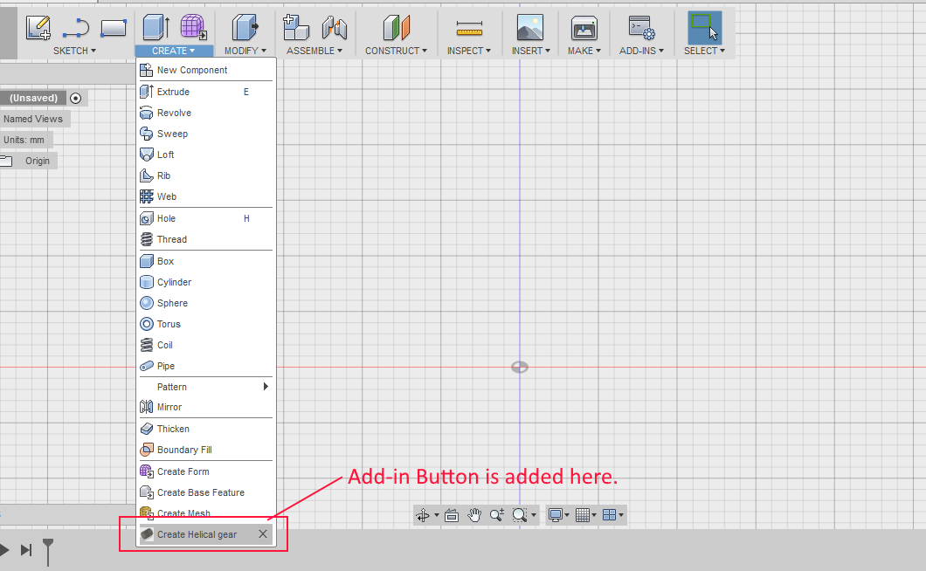Click the Orbit navigation icon

pos(423,515)
